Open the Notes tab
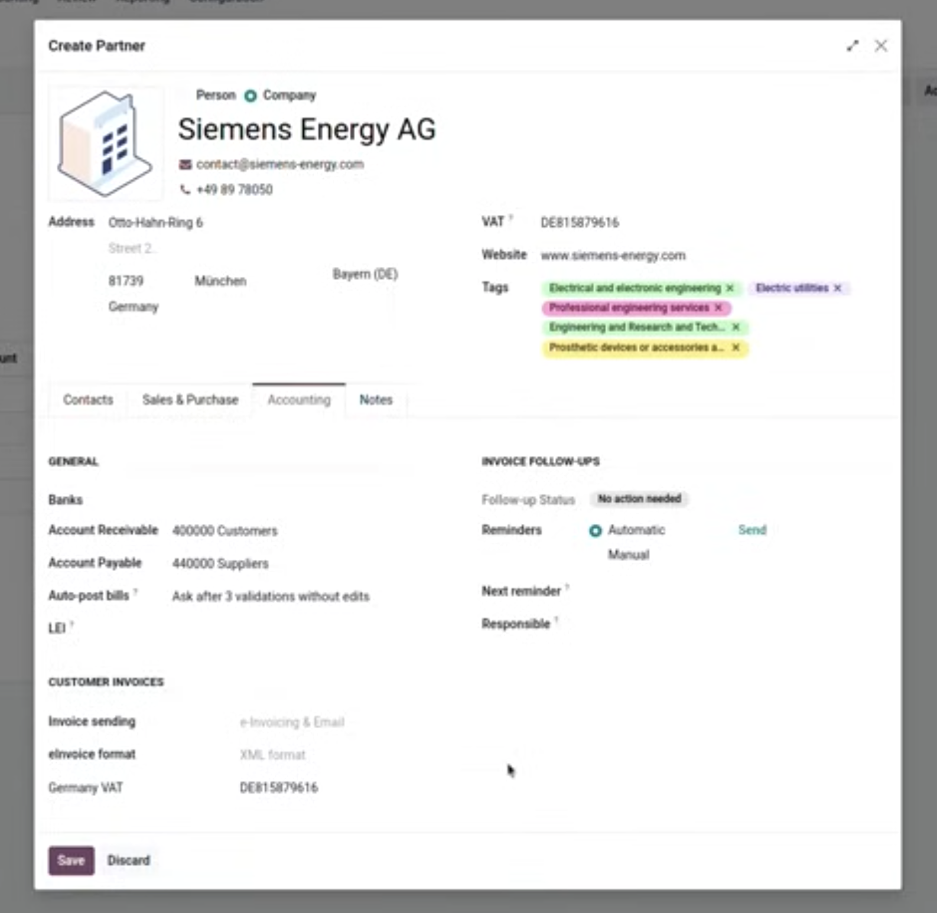 coord(376,400)
